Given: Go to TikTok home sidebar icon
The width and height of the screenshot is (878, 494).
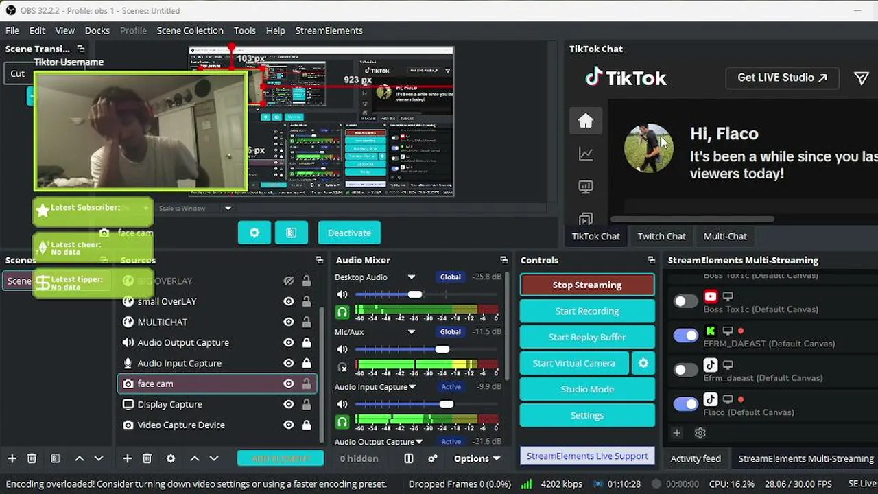Looking at the screenshot, I should tap(586, 121).
